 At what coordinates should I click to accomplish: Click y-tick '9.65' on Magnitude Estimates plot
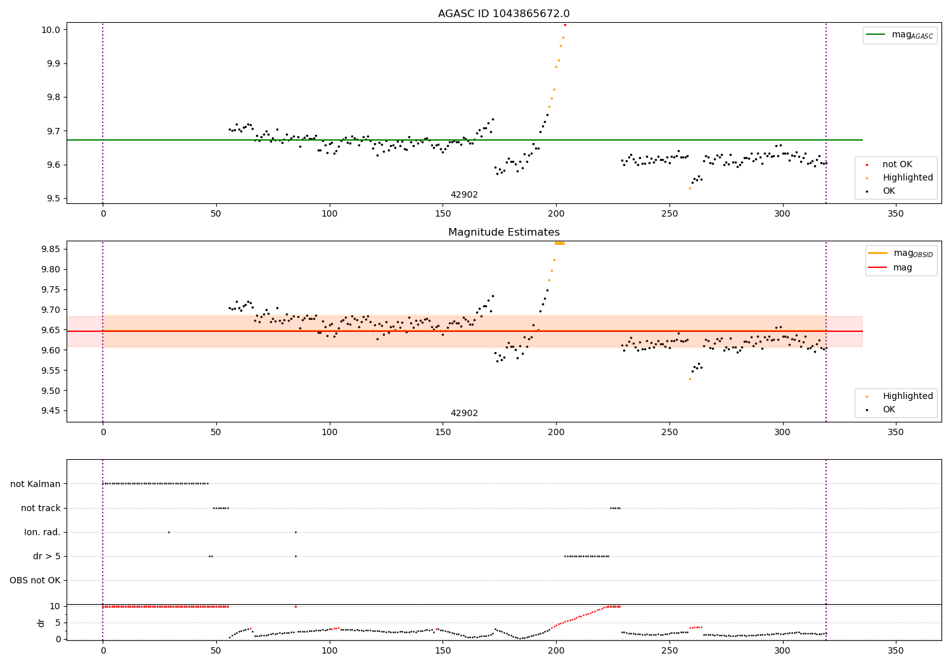tap(51, 331)
